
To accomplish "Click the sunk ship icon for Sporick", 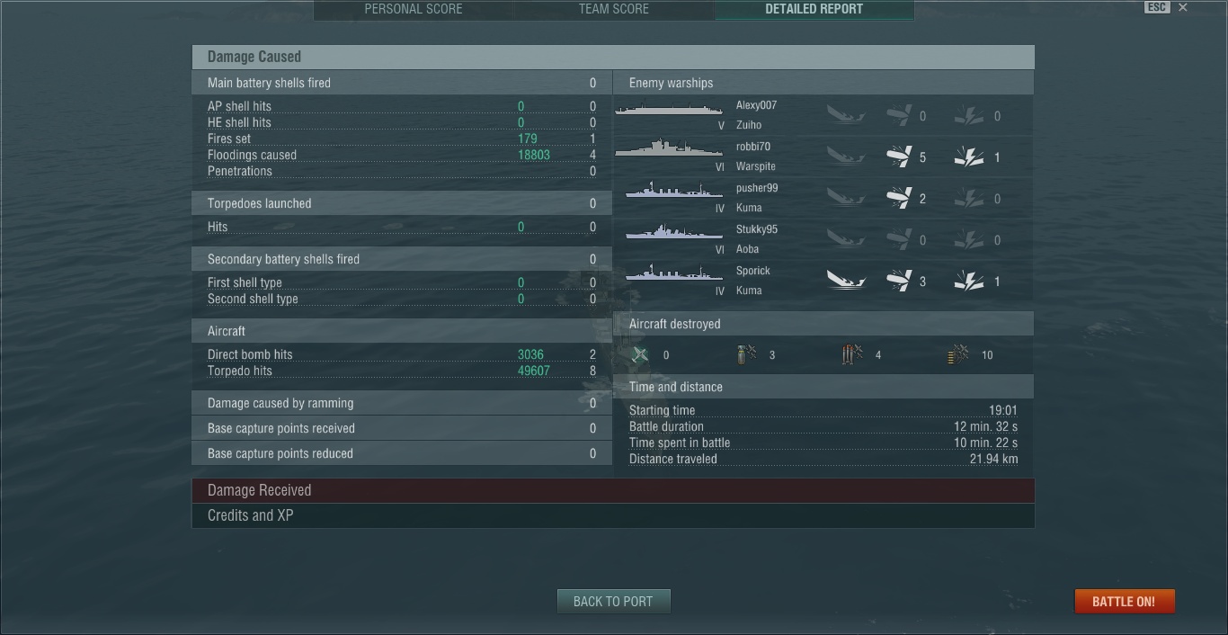I will pyautogui.click(x=846, y=282).
